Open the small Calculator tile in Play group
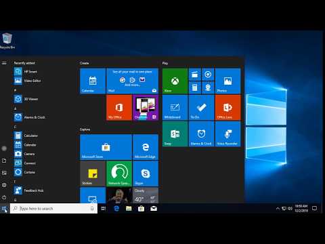Screen dimensions: 325x244 click(195, 87)
